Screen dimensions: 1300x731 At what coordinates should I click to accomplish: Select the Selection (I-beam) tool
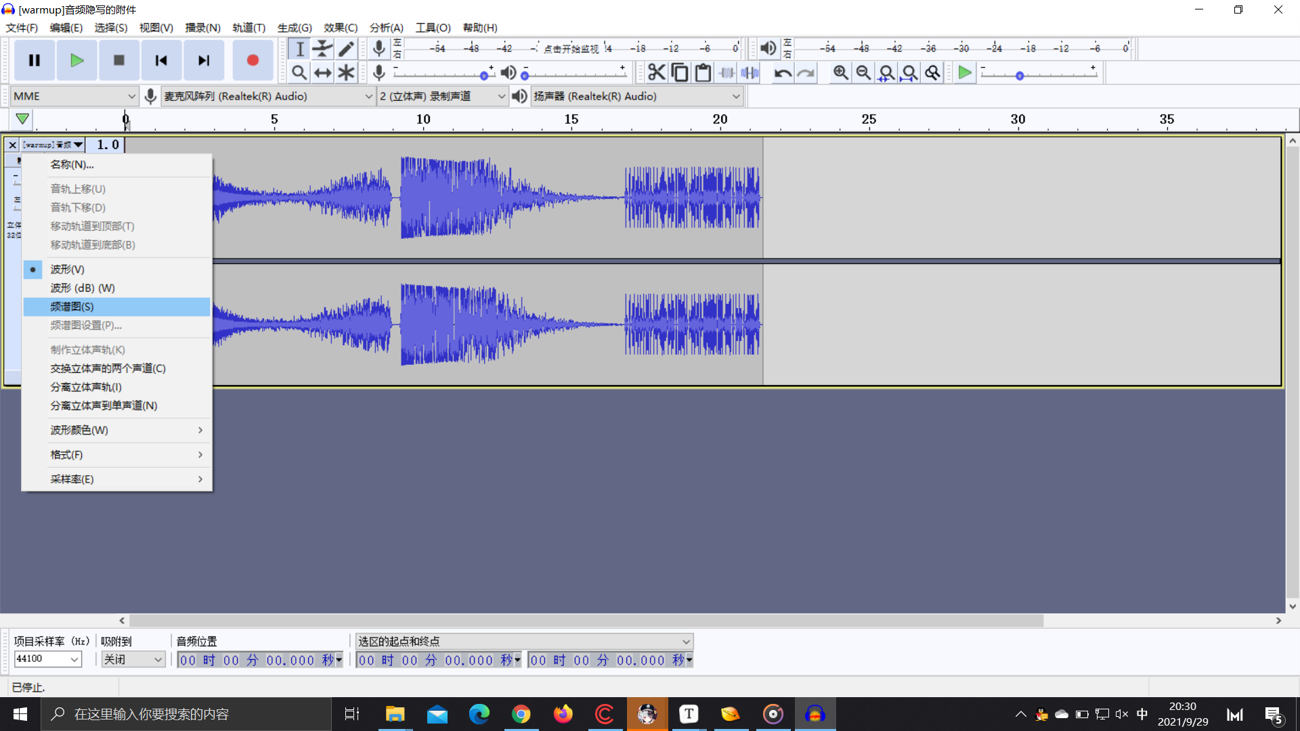coord(299,49)
